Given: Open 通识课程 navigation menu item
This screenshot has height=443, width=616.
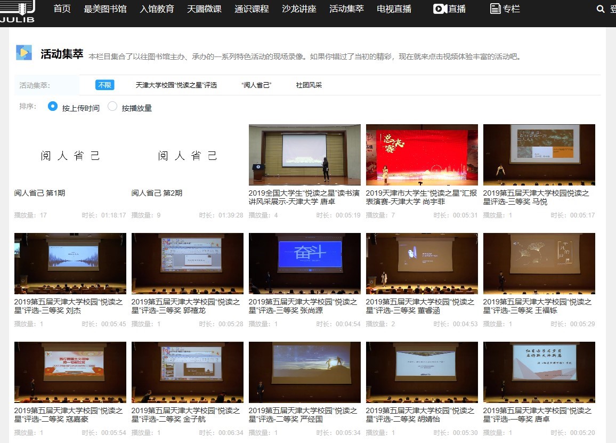Looking at the screenshot, I should (252, 9).
